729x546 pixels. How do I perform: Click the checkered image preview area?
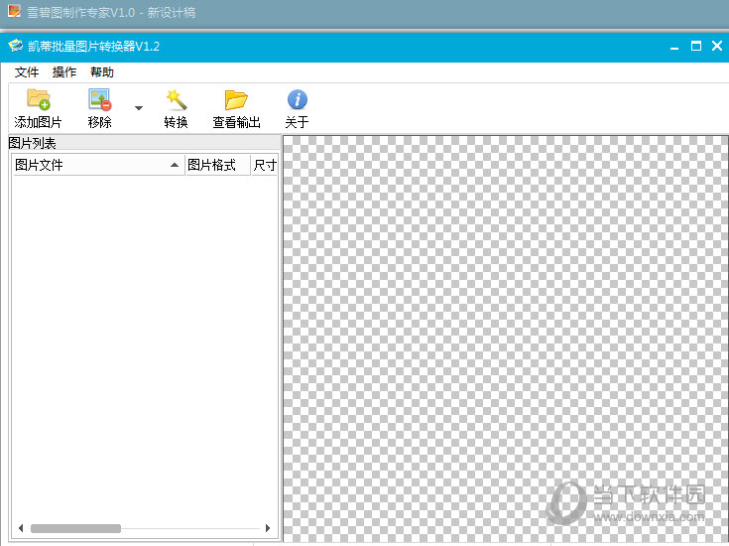(x=506, y=339)
